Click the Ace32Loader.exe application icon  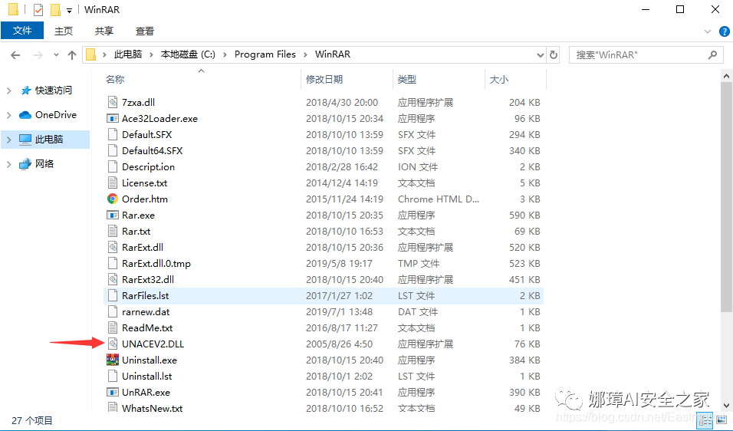tap(112, 118)
